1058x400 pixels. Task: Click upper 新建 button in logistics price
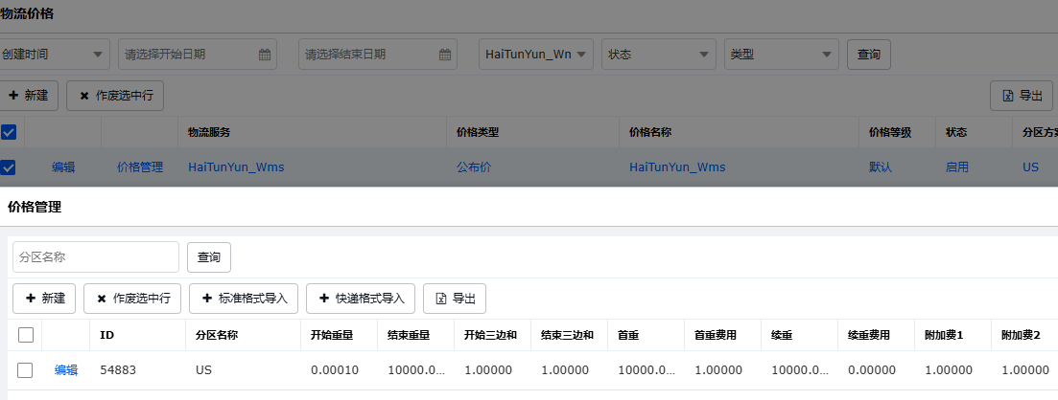(x=29, y=96)
